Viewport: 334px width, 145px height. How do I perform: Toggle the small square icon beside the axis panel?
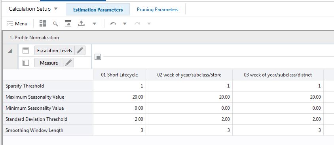point(98,57)
